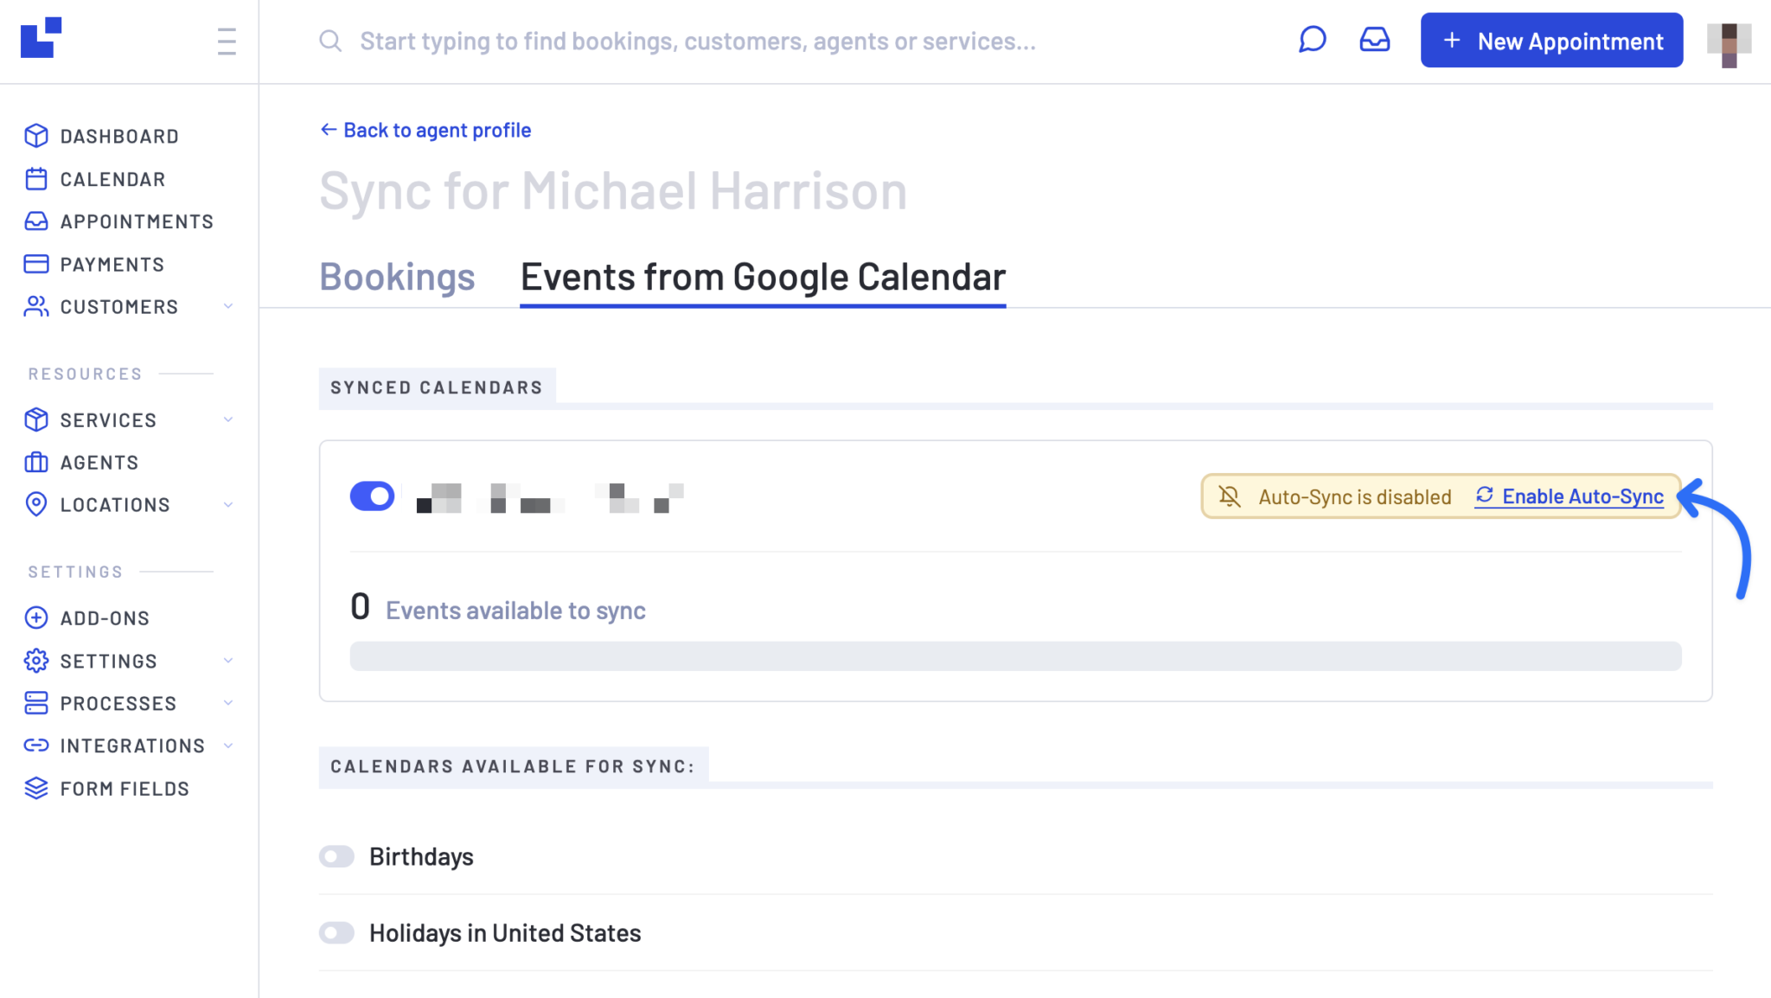Open the chat messages icon
This screenshot has width=1771, height=998.
coord(1312,39)
